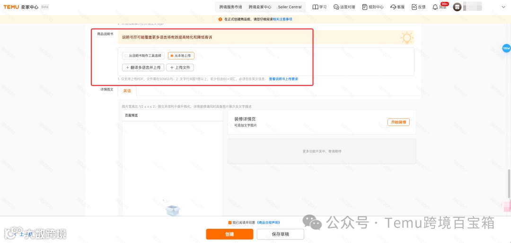Switch to 跨境服务市场 tab
The image size is (511, 243).
pos(231,7)
